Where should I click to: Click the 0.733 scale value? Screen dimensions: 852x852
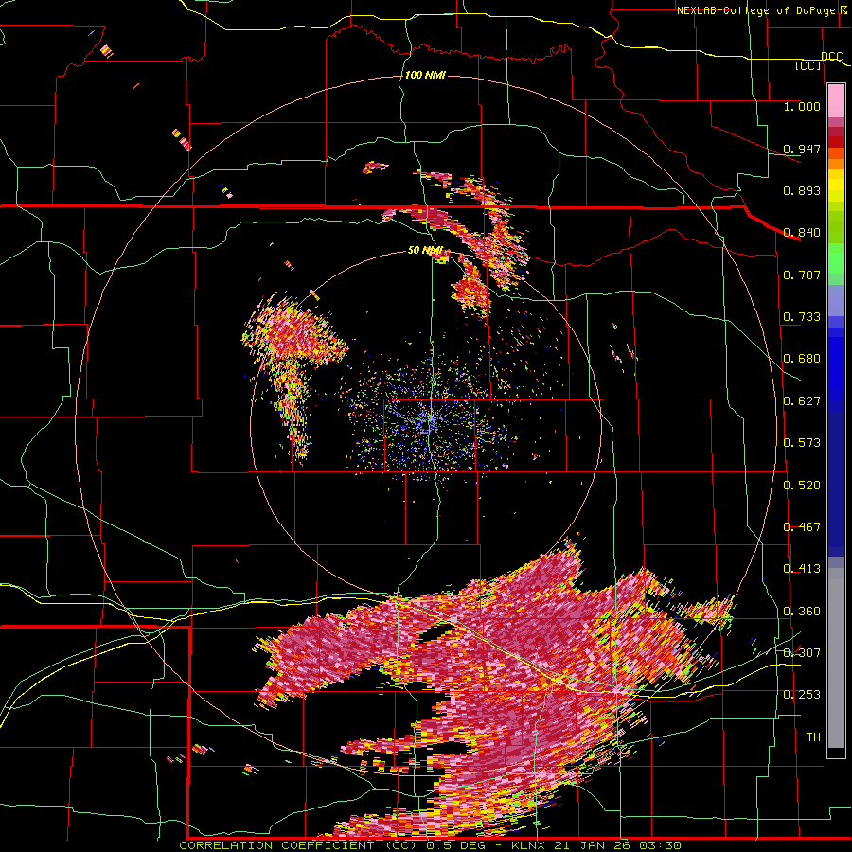pyautogui.click(x=802, y=317)
